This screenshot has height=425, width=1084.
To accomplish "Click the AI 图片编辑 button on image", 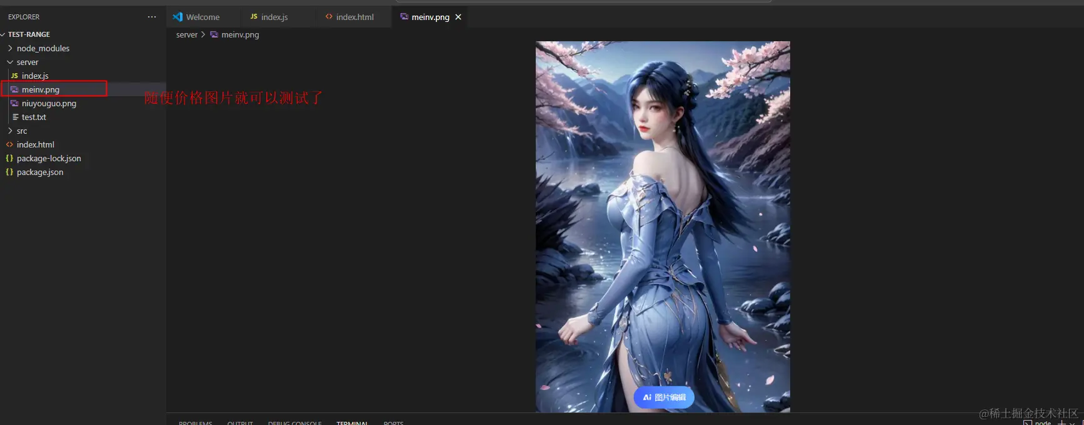I will [664, 397].
